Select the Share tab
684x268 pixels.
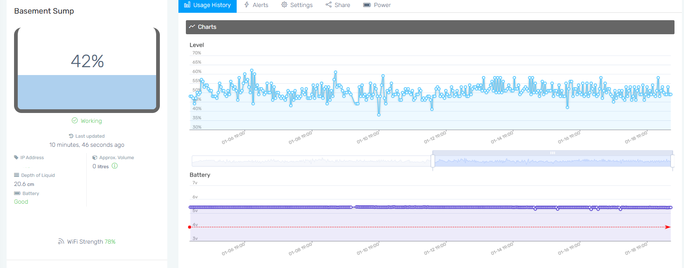[338, 5]
